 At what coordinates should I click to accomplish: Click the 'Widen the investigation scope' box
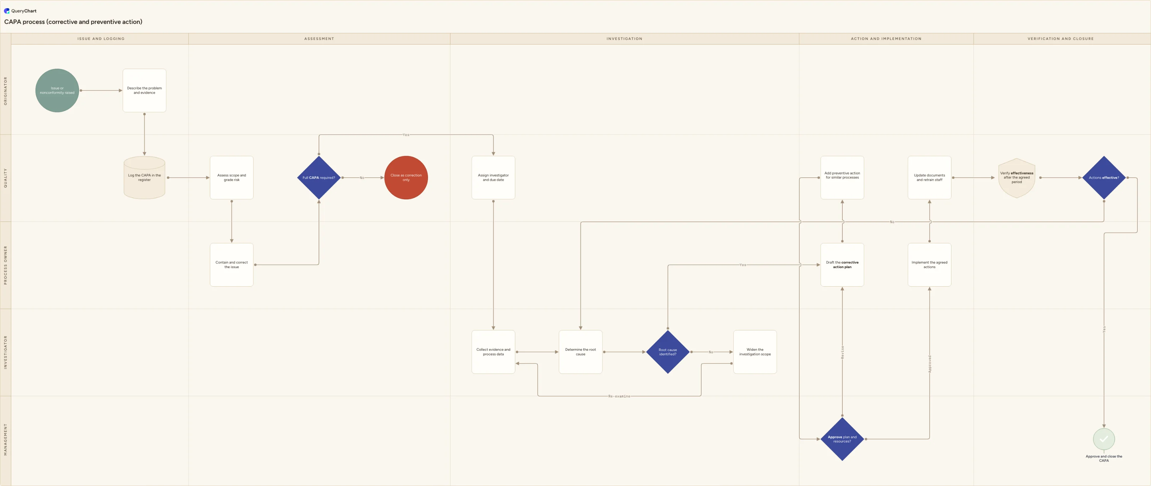[x=755, y=352]
